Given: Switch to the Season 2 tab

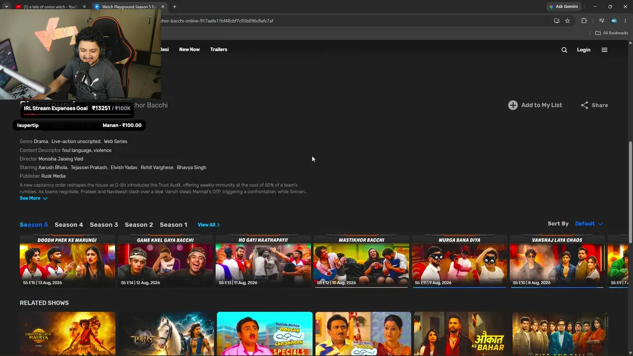Looking at the screenshot, I should coord(139,225).
